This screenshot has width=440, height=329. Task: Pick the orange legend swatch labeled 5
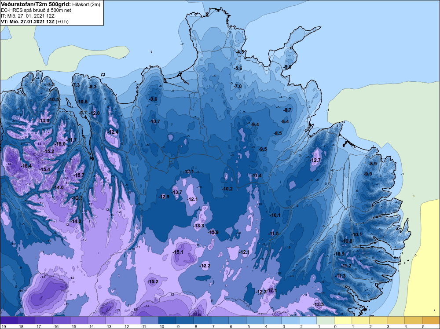(431, 320)
